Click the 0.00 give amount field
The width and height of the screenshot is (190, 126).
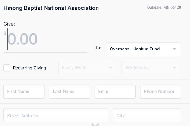coord(46,39)
